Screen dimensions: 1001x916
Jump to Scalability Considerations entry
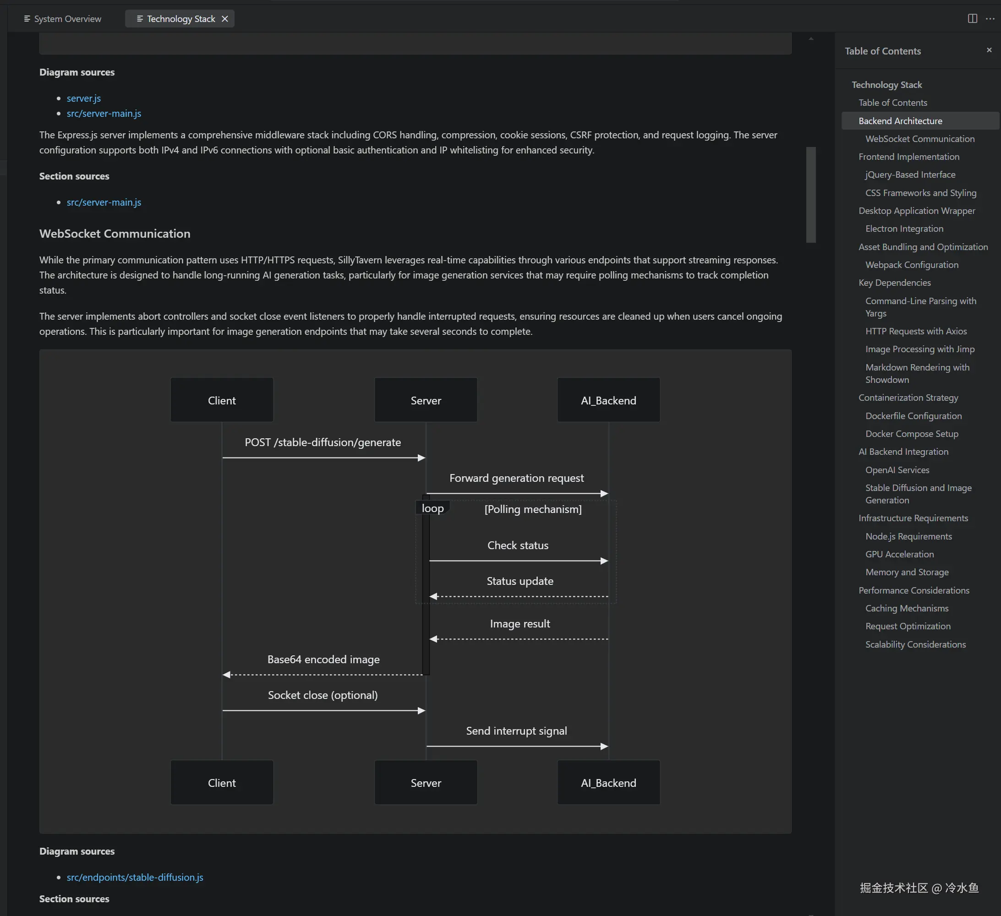[915, 644]
